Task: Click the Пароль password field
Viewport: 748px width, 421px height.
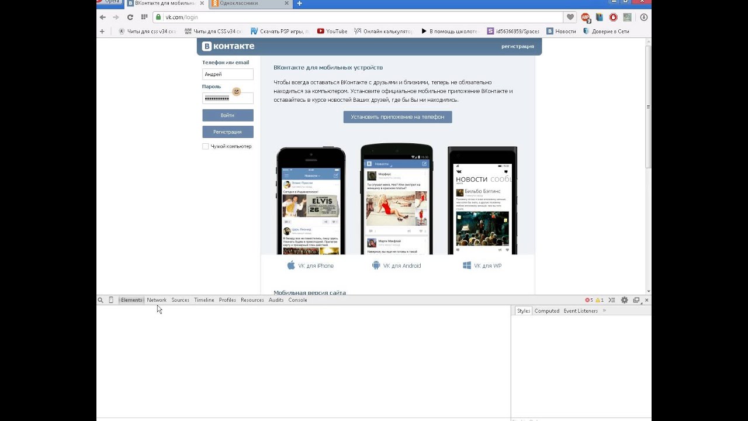Action: 228,98
